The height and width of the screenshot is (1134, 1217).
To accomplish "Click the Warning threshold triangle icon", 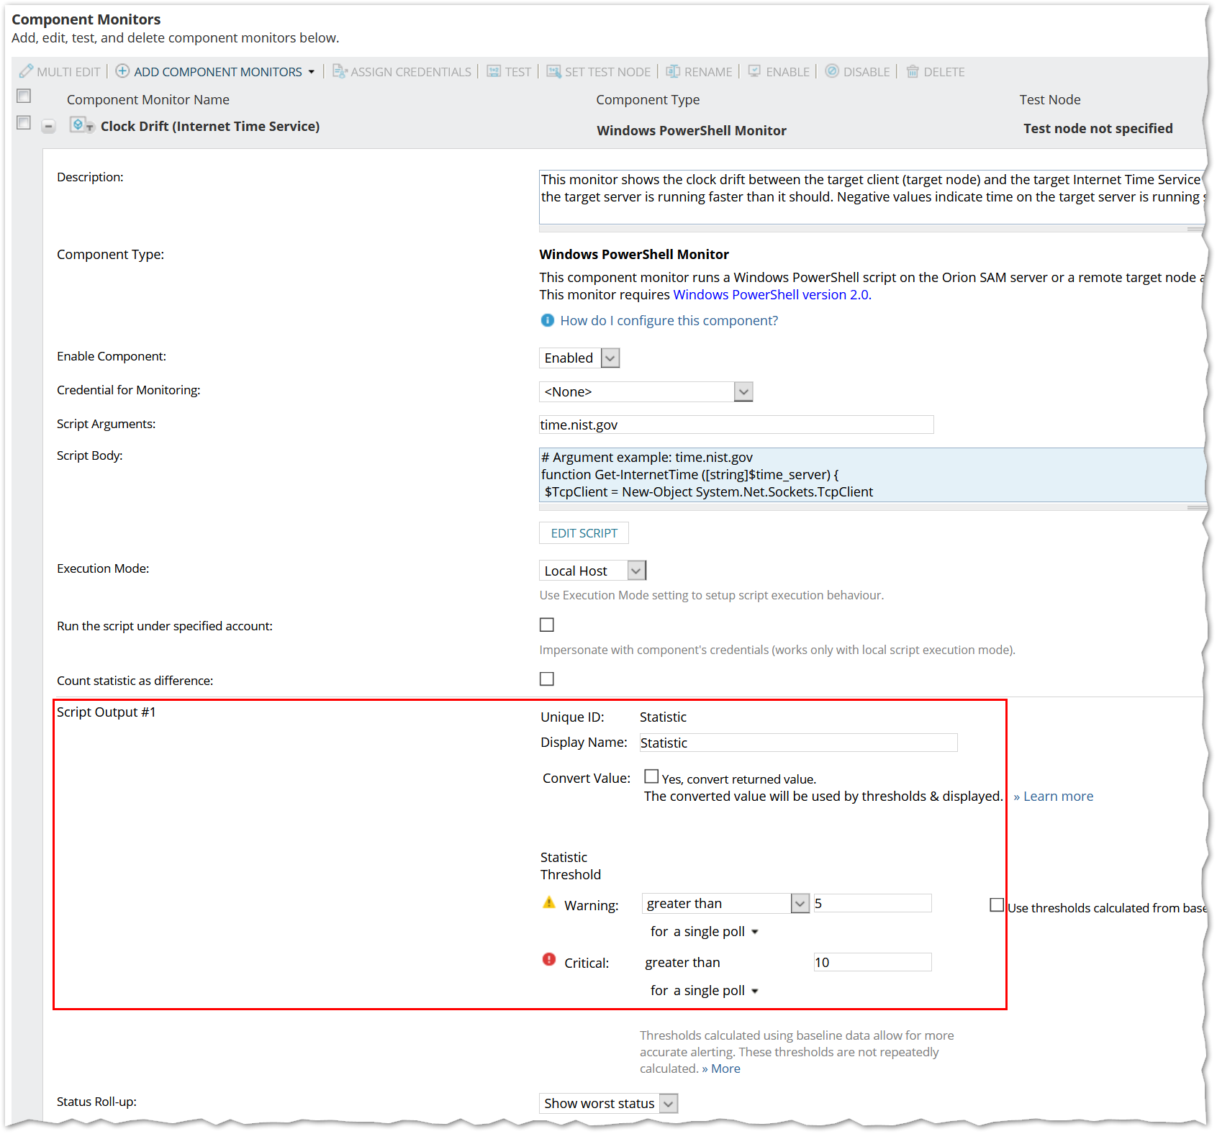I will click(x=549, y=902).
